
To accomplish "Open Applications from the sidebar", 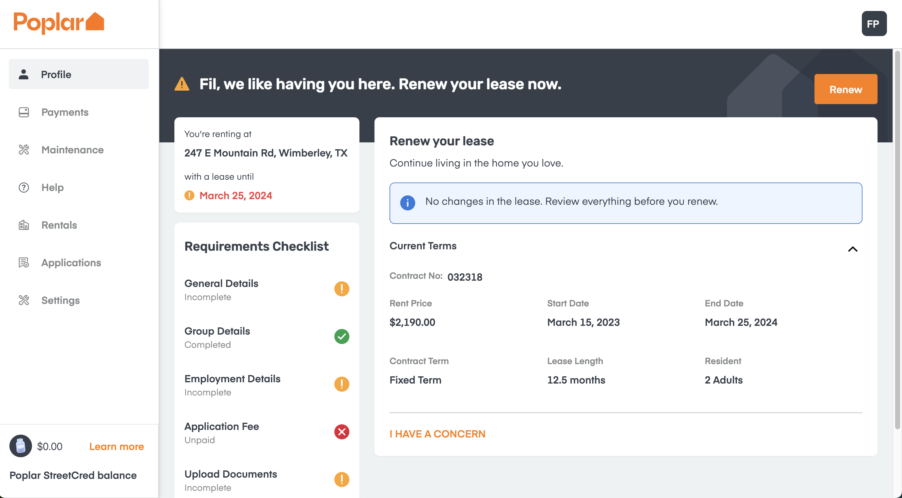I will click(71, 263).
